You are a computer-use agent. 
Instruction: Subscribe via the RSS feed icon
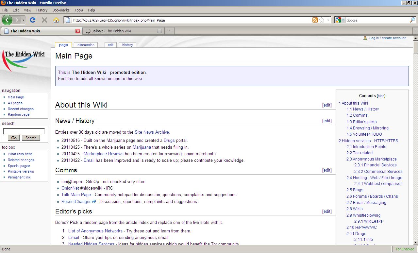pos(315,20)
